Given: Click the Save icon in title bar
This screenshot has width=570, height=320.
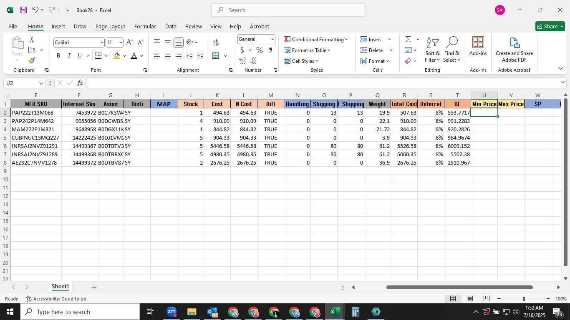Looking at the screenshot, I should [23, 10].
